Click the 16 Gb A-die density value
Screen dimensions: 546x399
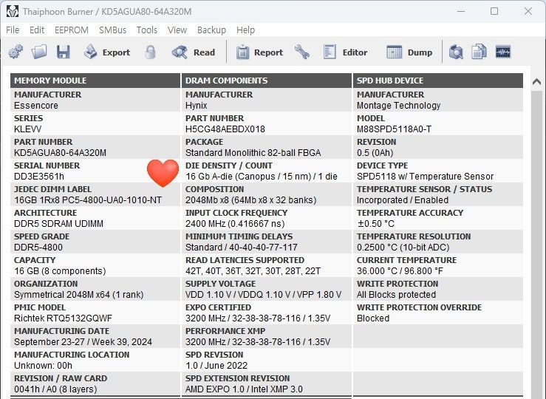261,177
